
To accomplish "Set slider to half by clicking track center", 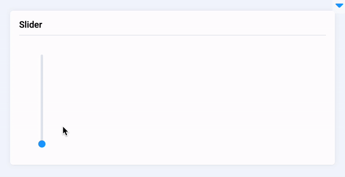I will 42,100.
